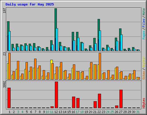Image resolution: width=147 pixels, height=115 pixels.
Task: Click the KBytes legend label
Action: 144,103
